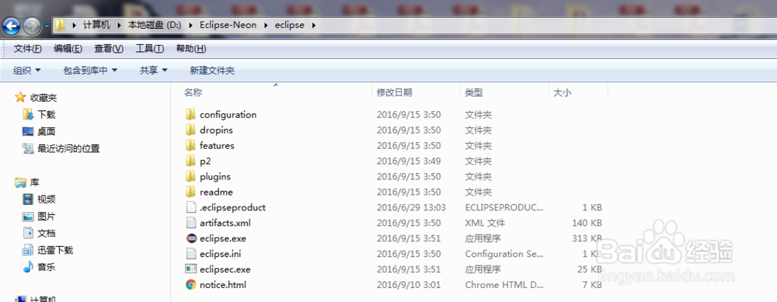Open the 帮助(H) menu

(x=191, y=48)
